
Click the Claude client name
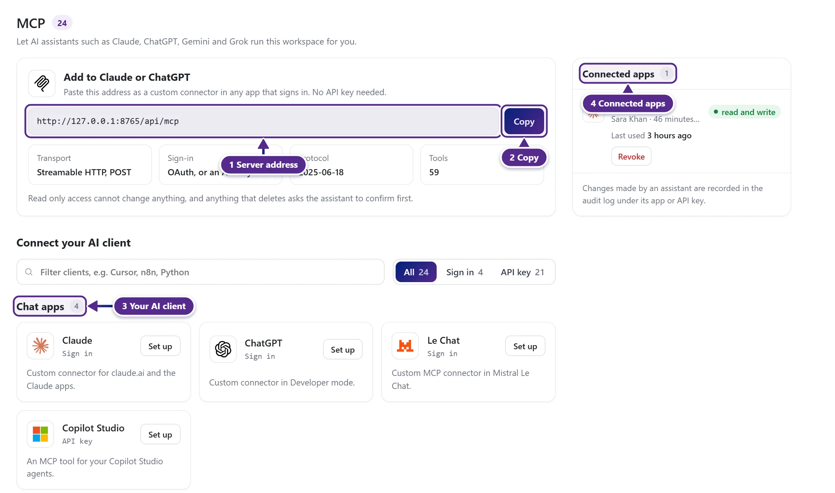(77, 340)
